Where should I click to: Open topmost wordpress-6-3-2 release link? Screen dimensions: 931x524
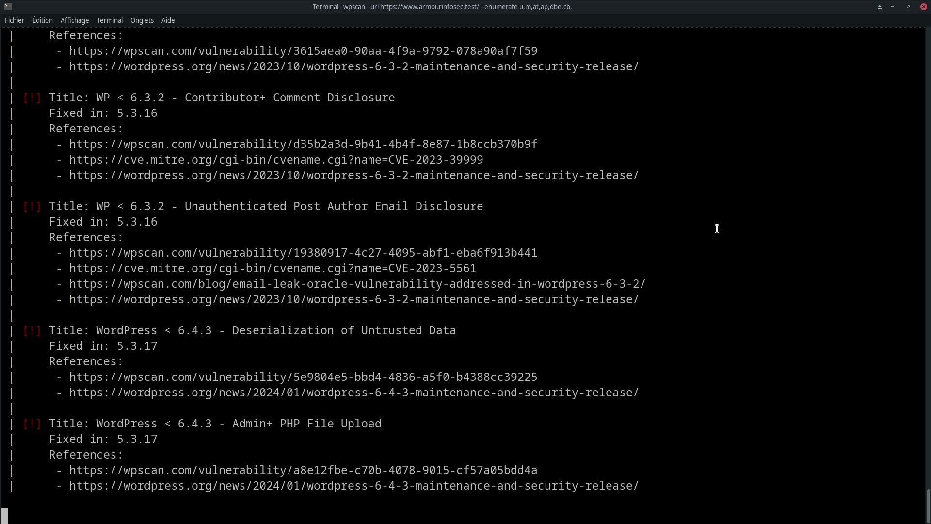coord(354,66)
